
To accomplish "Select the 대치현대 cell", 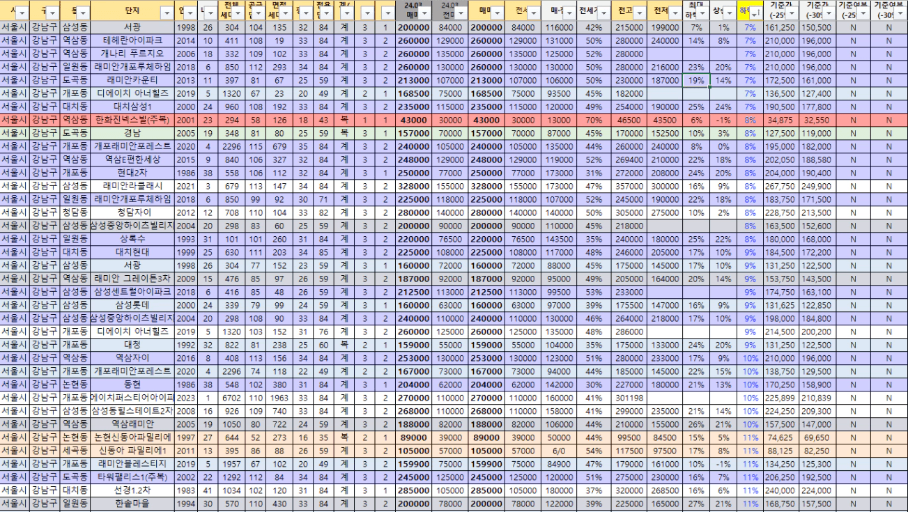I will point(132,252).
